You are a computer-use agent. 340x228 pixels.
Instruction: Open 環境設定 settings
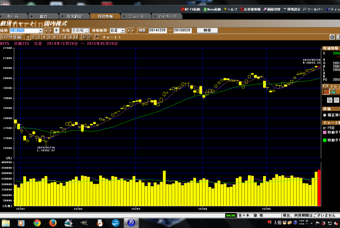point(297,9)
